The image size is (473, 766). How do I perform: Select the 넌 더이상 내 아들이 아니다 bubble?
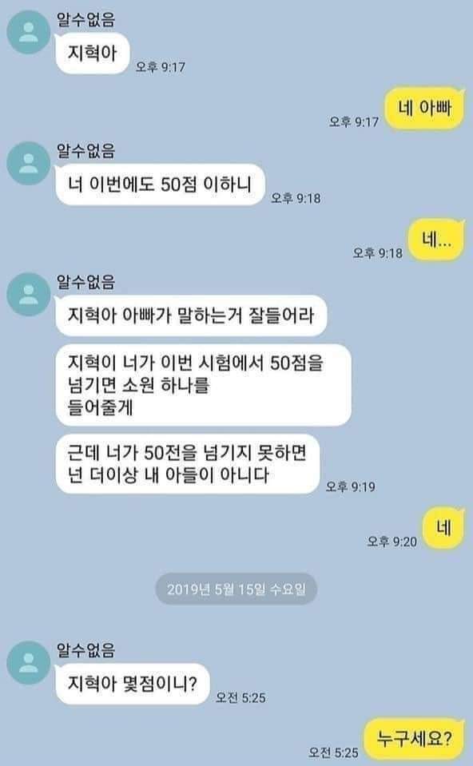pyautogui.click(x=188, y=463)
